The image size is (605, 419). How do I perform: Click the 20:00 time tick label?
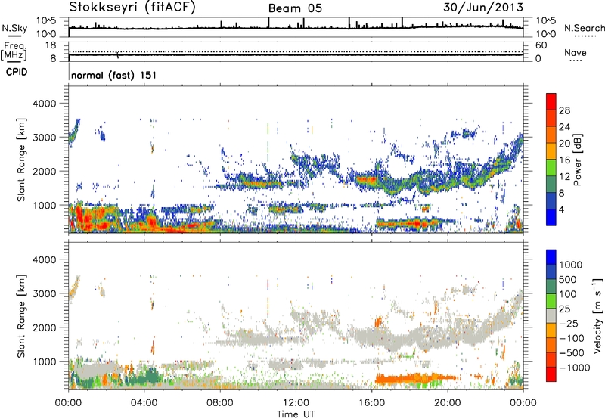point(448,403)
